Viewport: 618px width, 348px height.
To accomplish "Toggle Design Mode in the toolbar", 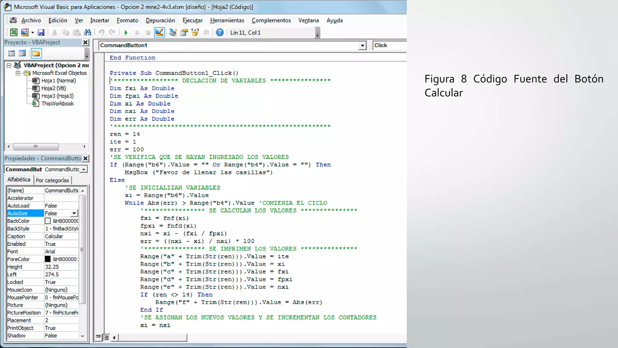I will pyautogui.click(x=159, y=32).
